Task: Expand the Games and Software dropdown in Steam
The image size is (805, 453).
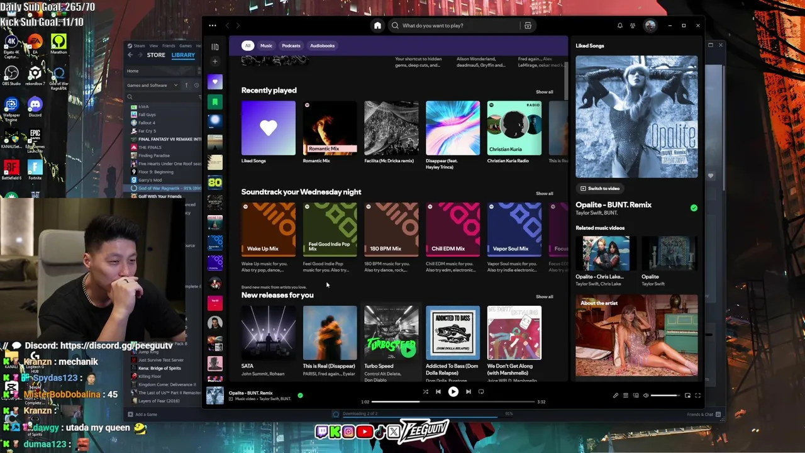Action: 153,86
